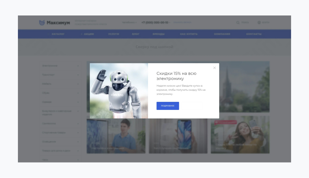Click the phone number +7 (000) 000-00-10
This screenshot has width=309, height=178.
pyautogui.click(x=155, y=23)
